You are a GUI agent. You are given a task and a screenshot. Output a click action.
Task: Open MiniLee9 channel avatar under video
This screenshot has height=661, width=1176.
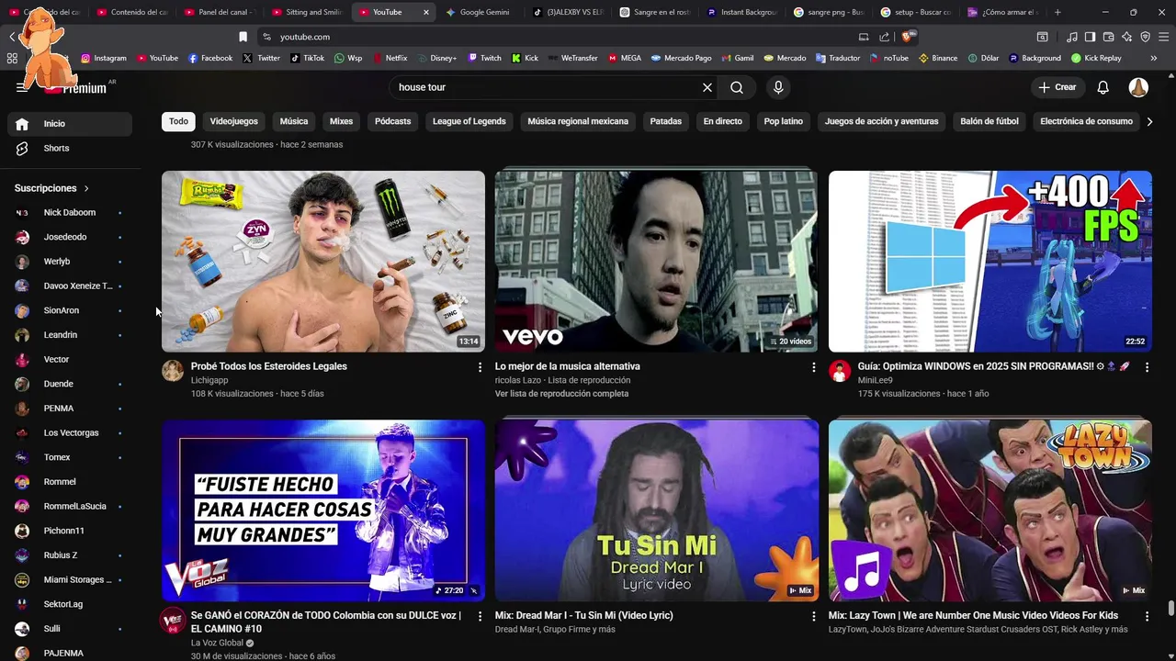pyautogui.click(x=840, y=370)
